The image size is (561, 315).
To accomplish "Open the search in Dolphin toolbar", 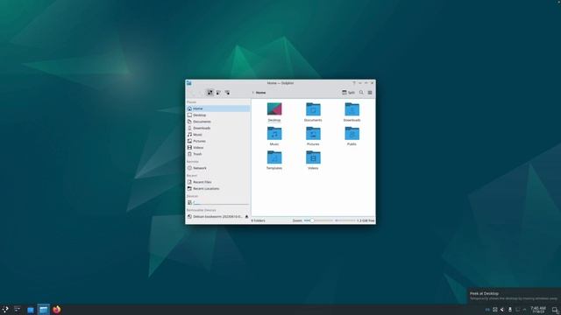I will [x=361, y=93].
